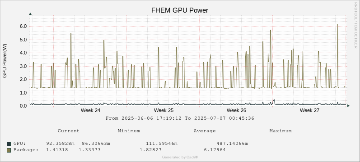
Task: Click the Average column header
Action: pos(205,131)
